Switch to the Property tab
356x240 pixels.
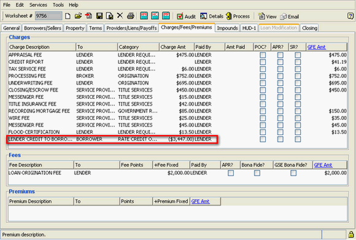(x=75, y=28)
